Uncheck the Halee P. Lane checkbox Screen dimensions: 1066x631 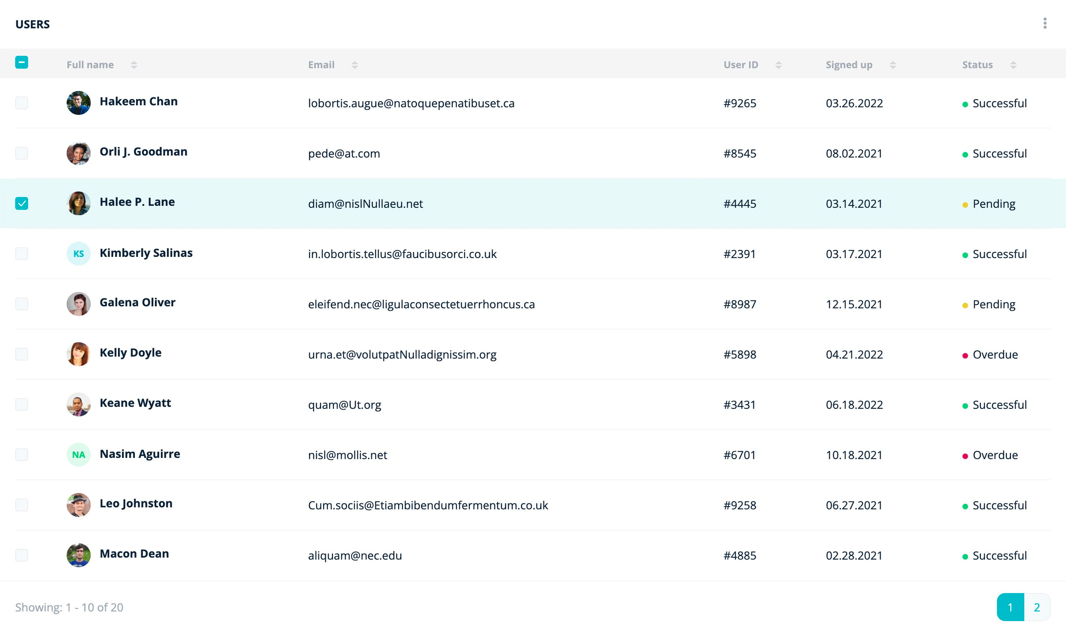tap(22, 204)
